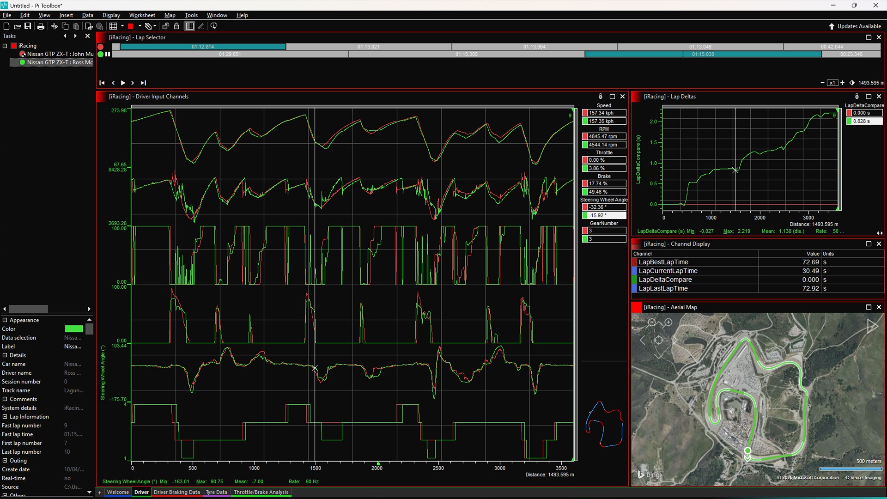Open a new worksheet document
Image resolution: width=887 pixels, height=499 pixels.
click(x=6, y=26)
